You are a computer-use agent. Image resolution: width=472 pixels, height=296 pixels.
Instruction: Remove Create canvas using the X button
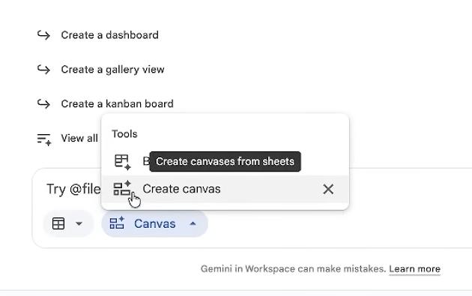coord(328,190)
